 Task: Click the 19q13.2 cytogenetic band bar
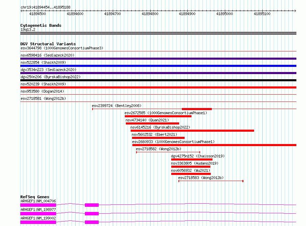tap(158, 33)
